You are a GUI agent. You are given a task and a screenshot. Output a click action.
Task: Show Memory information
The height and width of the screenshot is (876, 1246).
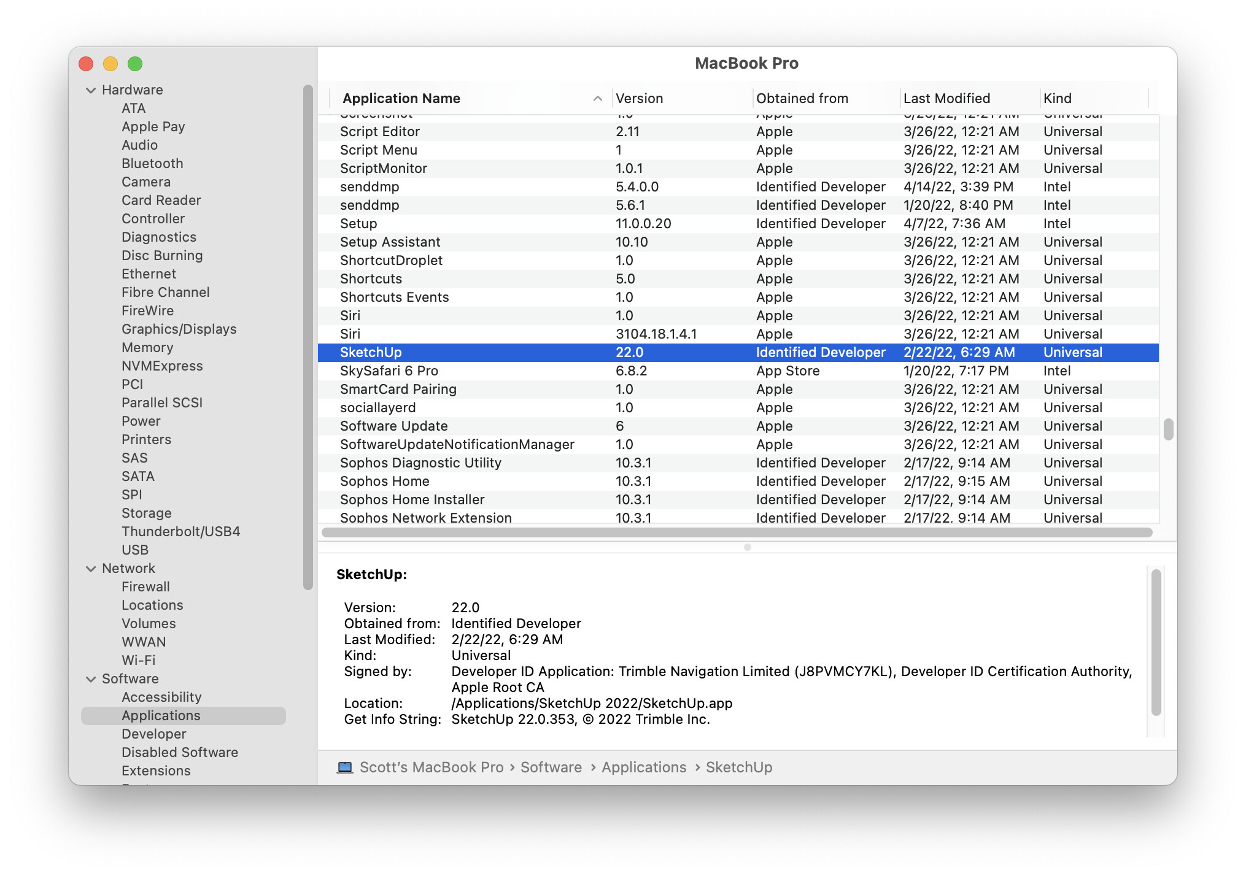pyautogui.click(x=147, y=348)
